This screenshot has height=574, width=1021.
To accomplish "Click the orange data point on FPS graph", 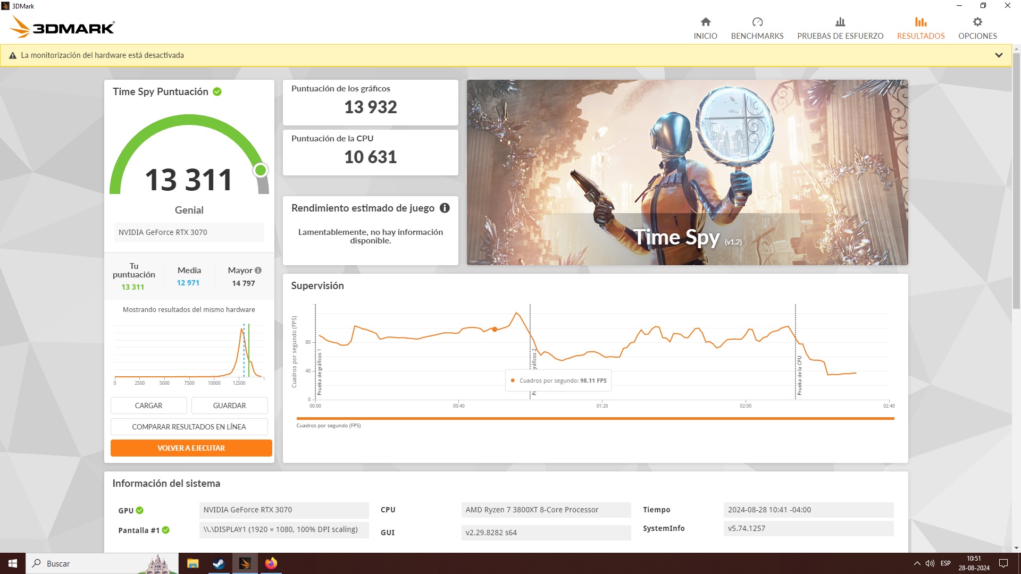I will pos(495,330).
